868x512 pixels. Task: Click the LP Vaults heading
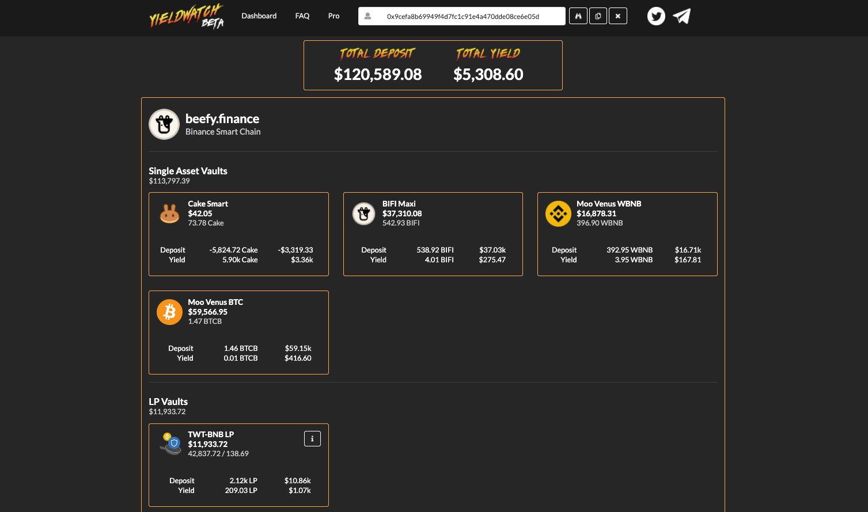[168, 402]
